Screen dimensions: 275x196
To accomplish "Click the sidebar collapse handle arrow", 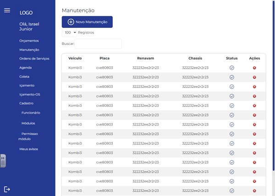I will coord(3,161).
